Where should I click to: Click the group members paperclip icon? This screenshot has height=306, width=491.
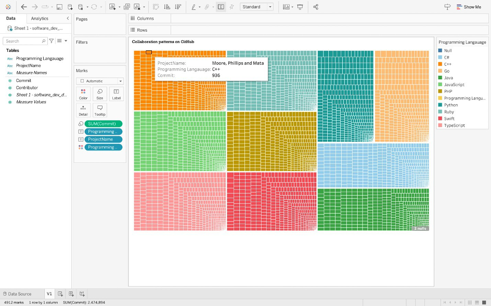(207, 7)
